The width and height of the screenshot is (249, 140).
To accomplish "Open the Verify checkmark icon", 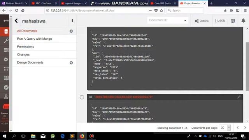I will (x=6, y=87).
